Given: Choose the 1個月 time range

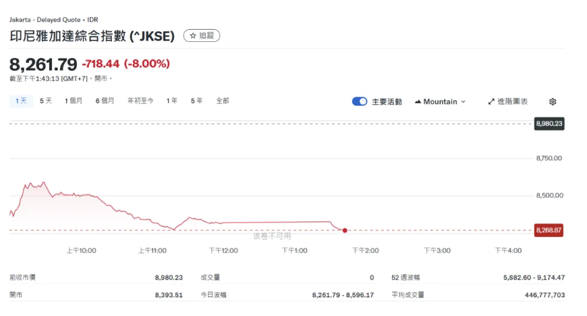Looking at the screenshot, I should click(73, 101).
